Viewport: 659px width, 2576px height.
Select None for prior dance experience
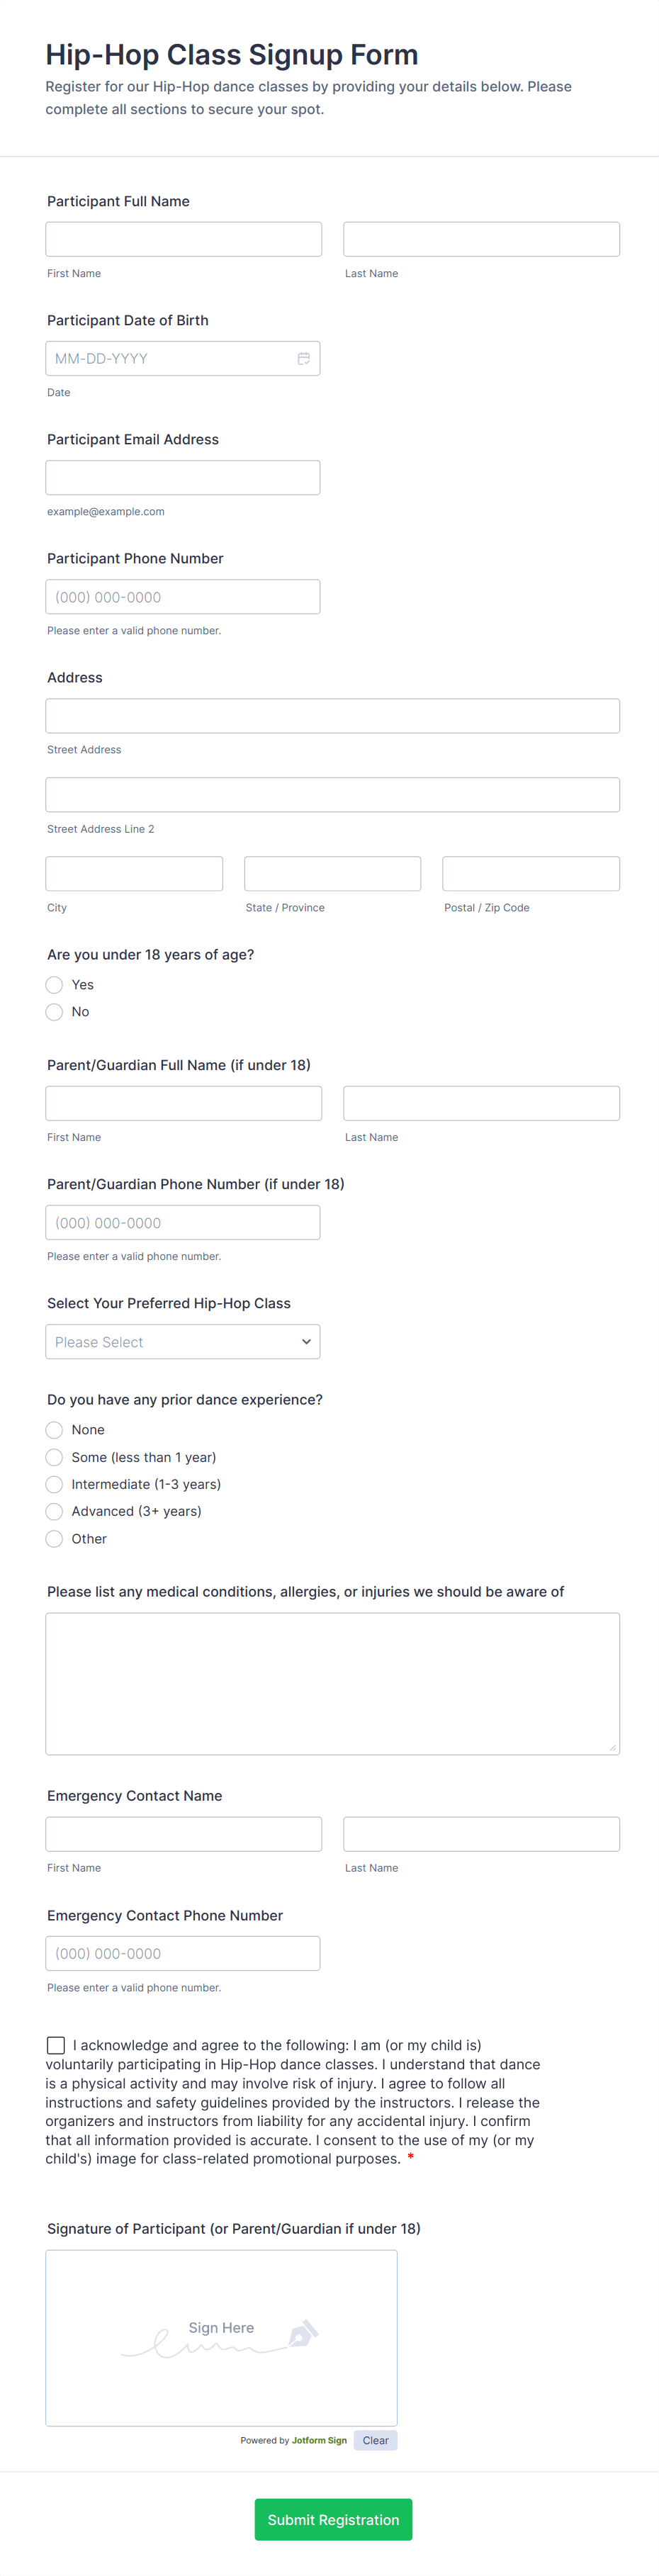tap(55, 1430)
